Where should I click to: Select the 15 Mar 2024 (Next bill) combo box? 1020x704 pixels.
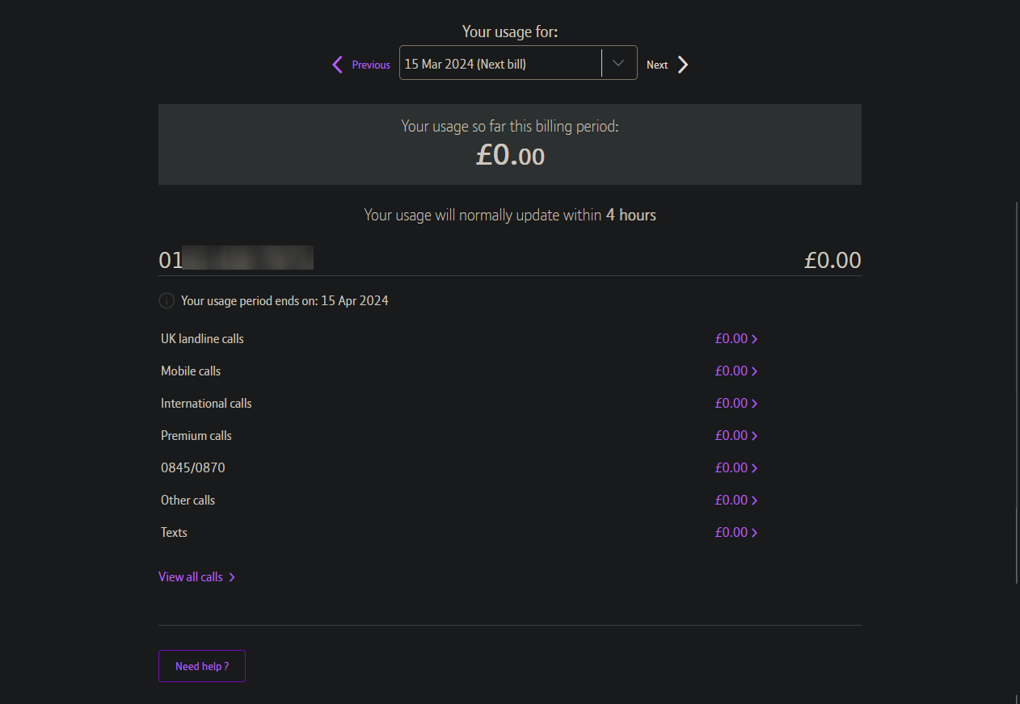tap(518, 63)
